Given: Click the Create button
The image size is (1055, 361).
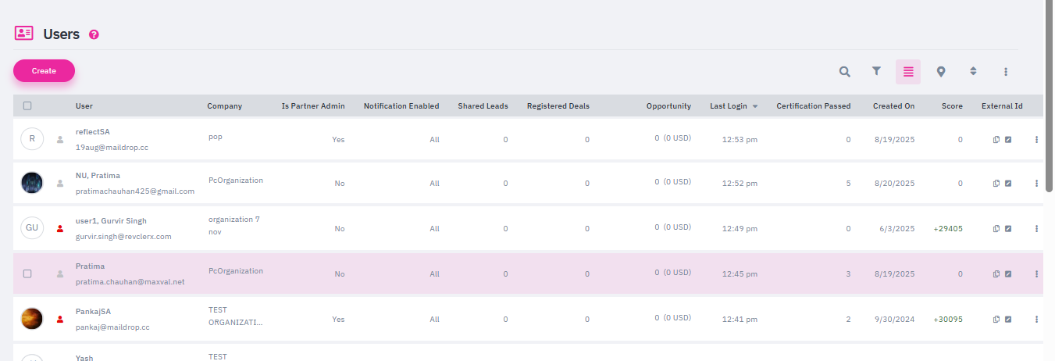Looking at the screenshot, I should click(x=44, y=71).
